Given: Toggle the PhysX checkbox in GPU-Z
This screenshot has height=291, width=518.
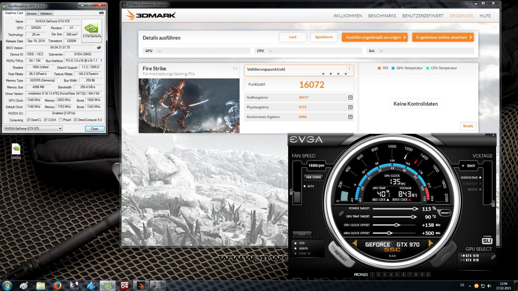Looking at the screenshot, I should point(61,120).
